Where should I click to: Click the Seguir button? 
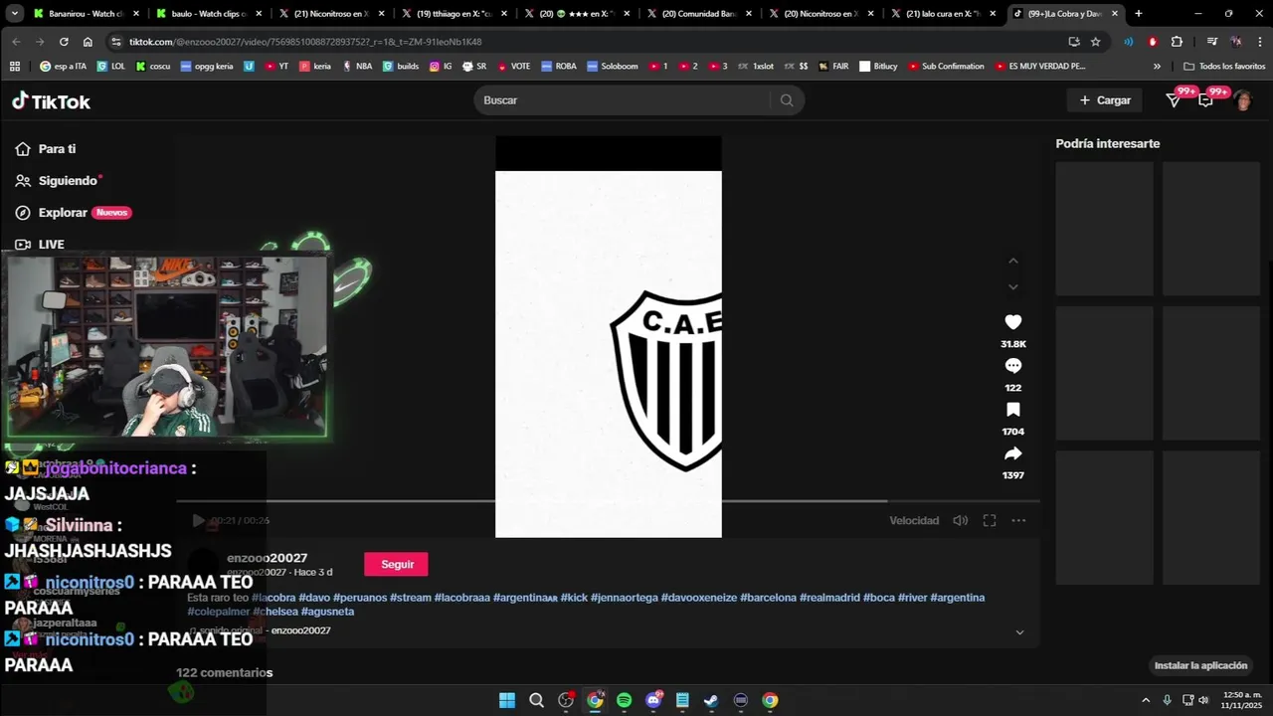[x=396, y=564]
